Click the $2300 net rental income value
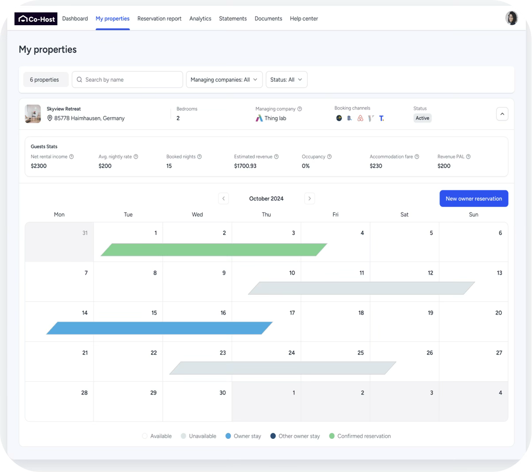 (38, 166)
